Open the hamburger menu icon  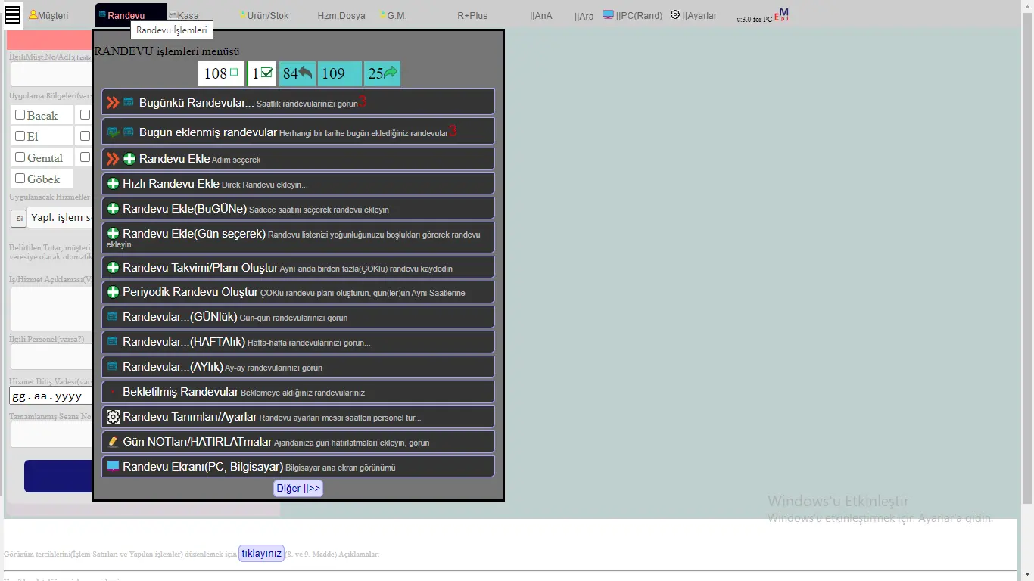pos(13,14)
